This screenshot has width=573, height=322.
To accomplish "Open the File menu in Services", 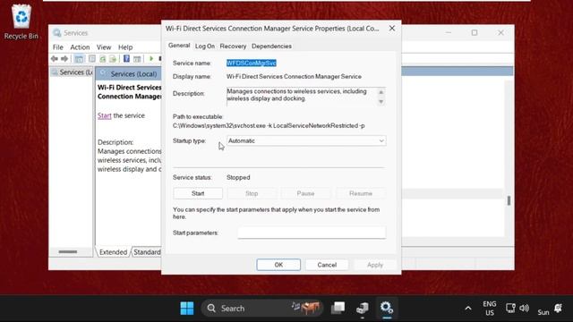I will (57, 47).
